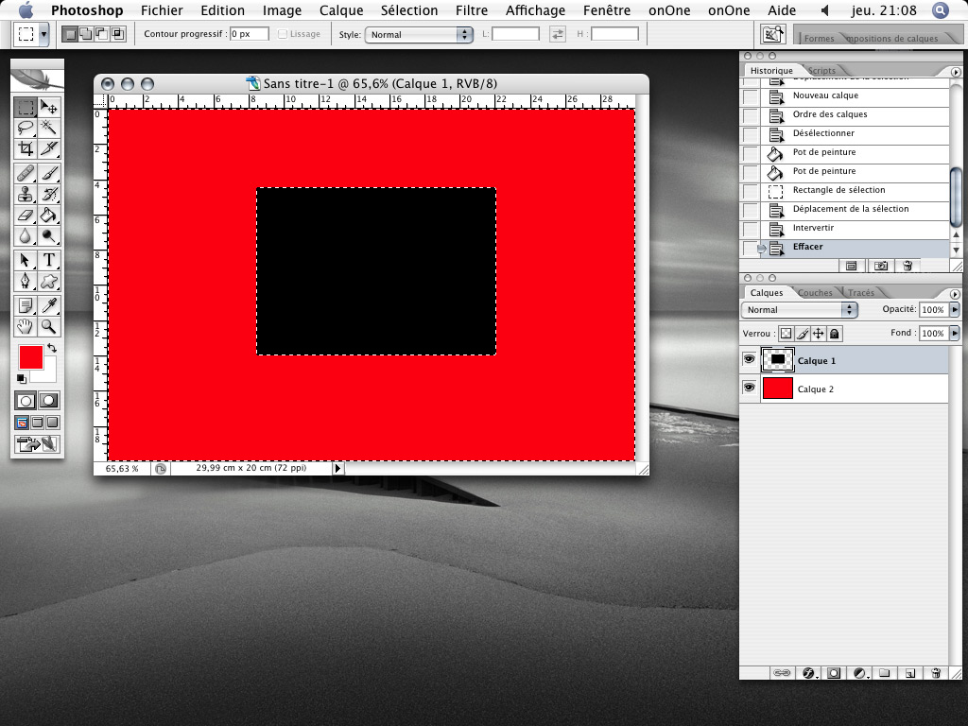Open the Filtre menu
The width and height of the screenshot is (968, 726).
point(472,10)
